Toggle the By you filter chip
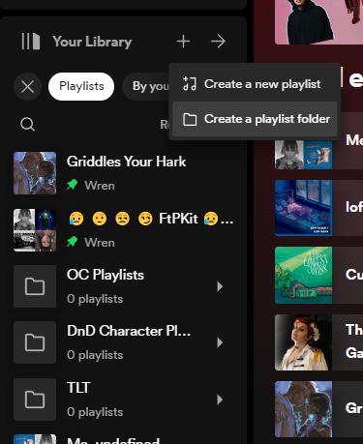Image resolution: width=363 pixels, height=444 pixels. point(146,86)
